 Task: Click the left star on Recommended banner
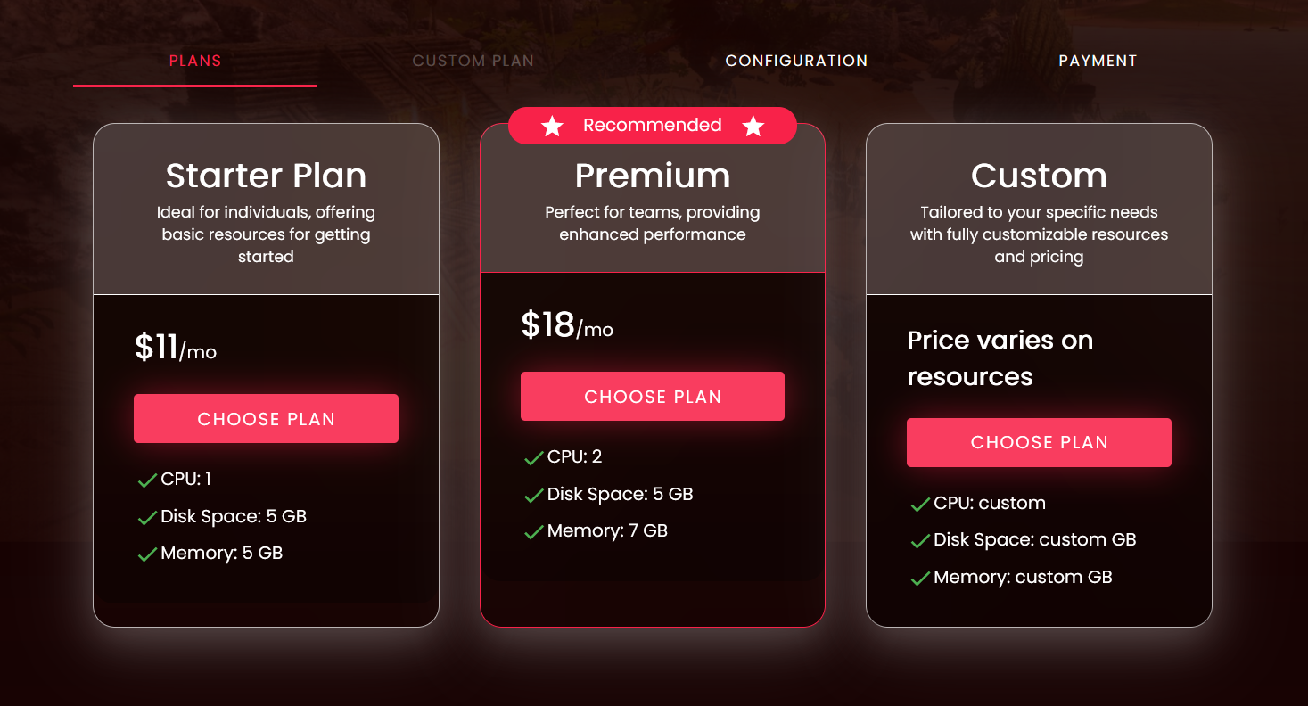coord(551,126)
